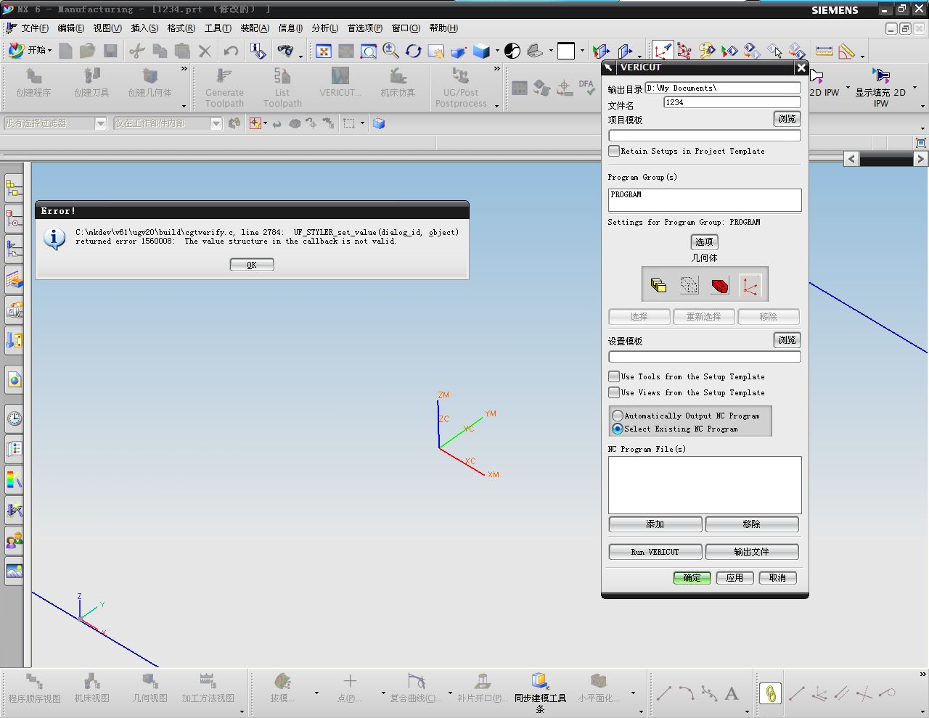Expand the selection filter dropdown 没有选择过滤器
929x718 pixels.
tap(101, 123)
